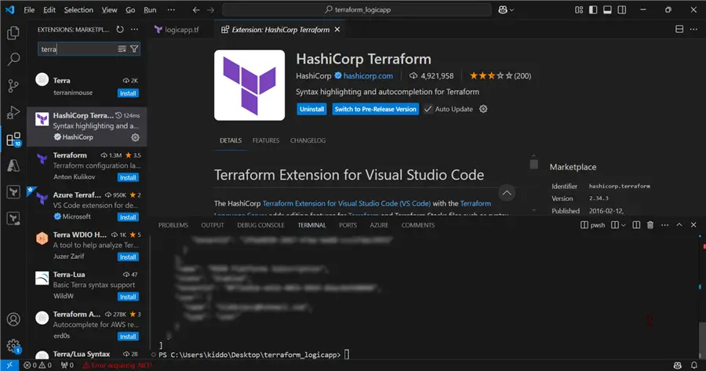Open errors and warnings status indicator
Image resolution: width=706 pixels, height=371 pixels.
click(38, 366)
